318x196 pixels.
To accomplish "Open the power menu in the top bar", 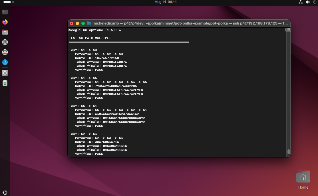I will [314, 2].
